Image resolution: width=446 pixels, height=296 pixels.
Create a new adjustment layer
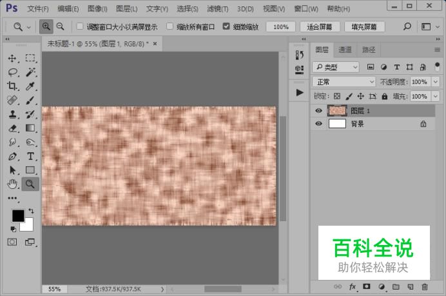pos(382,286)
